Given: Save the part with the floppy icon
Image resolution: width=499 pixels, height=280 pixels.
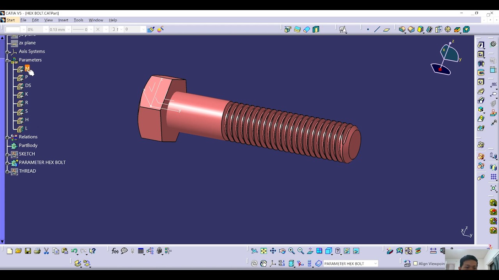Looking at the screenshot, I should point(28,251).
